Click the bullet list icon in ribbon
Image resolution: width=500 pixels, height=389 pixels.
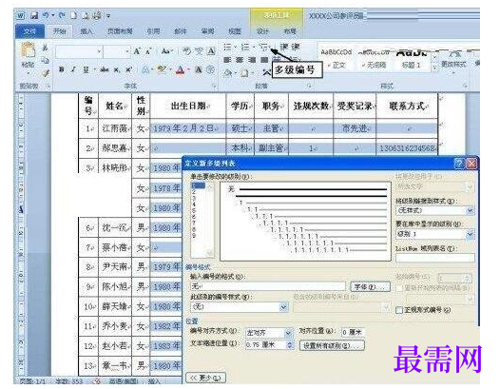(228, 48)
